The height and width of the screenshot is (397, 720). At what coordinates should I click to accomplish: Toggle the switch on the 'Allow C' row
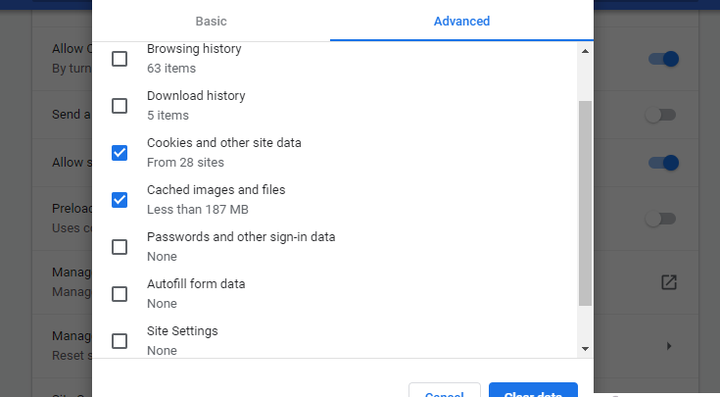click(x=663, y=59)
